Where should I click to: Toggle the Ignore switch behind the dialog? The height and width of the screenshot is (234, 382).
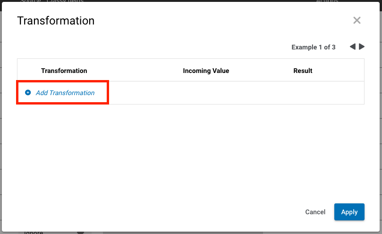pyautogui.click(x=80, y=232)
